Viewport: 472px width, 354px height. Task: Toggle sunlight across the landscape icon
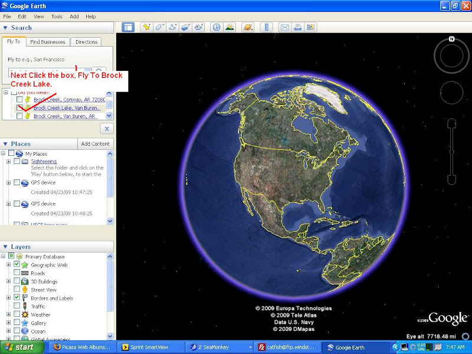tap(230, 27)
